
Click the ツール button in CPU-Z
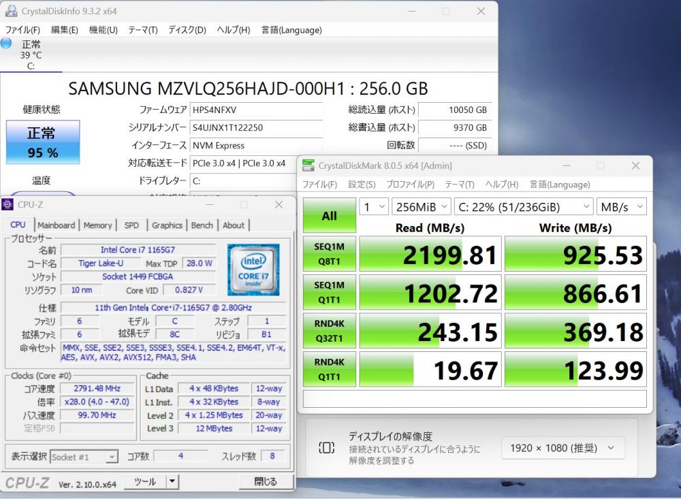[x=146, y=481]
